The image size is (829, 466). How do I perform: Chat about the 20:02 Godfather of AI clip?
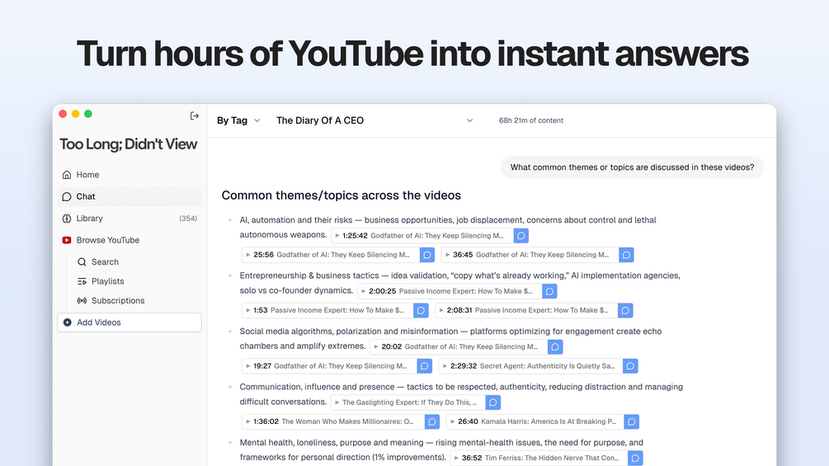(x=555, y=346)
